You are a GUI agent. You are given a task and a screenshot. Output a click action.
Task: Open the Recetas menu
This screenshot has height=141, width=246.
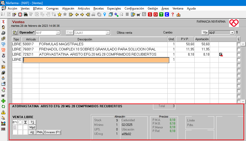(x=99, y=8)
